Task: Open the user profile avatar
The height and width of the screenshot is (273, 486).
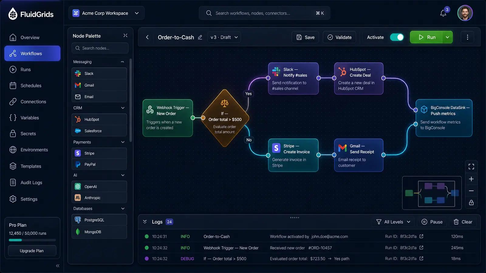Action: click(x=465, y=13)
